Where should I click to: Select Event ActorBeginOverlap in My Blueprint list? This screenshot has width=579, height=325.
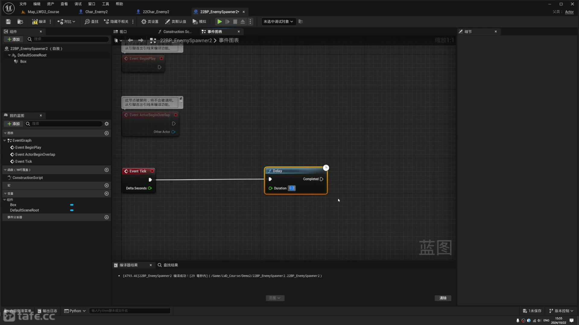pyautogui.click(x=35, y=154)
